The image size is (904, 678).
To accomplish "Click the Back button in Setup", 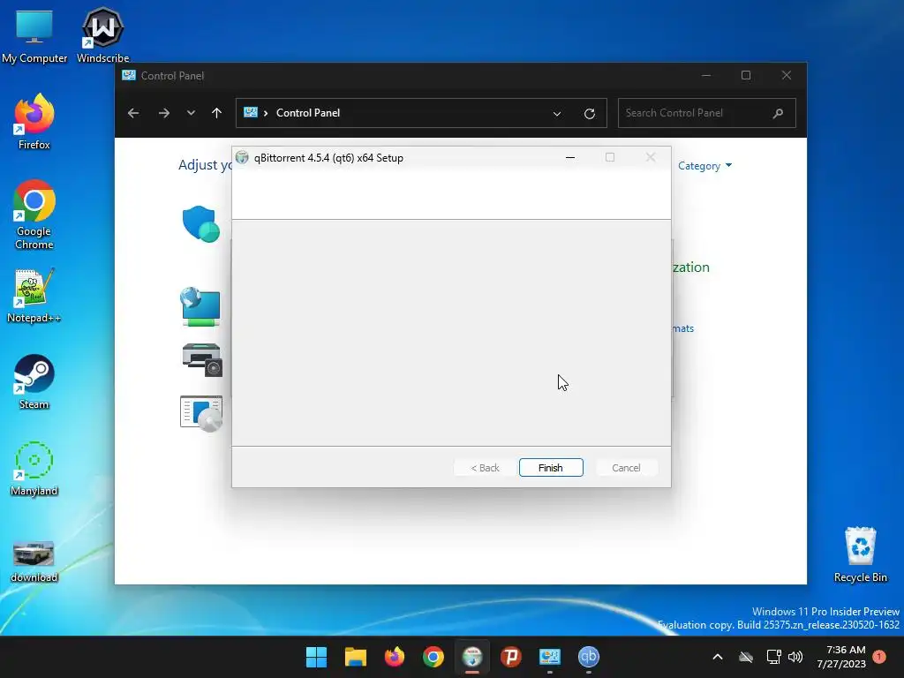I will click(485, 468).
